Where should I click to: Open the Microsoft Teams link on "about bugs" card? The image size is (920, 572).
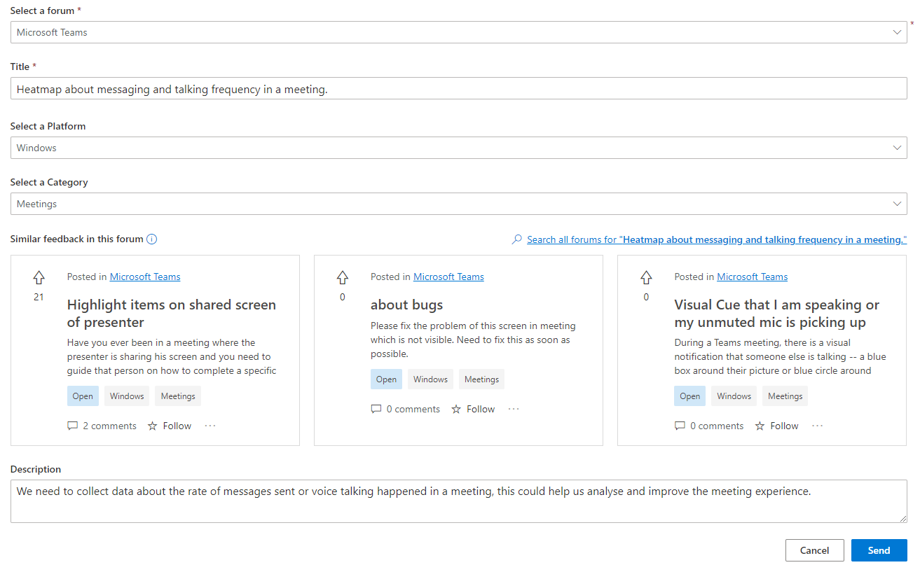point(448,277)
